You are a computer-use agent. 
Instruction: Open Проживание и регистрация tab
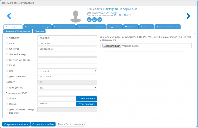click(91, 27)
